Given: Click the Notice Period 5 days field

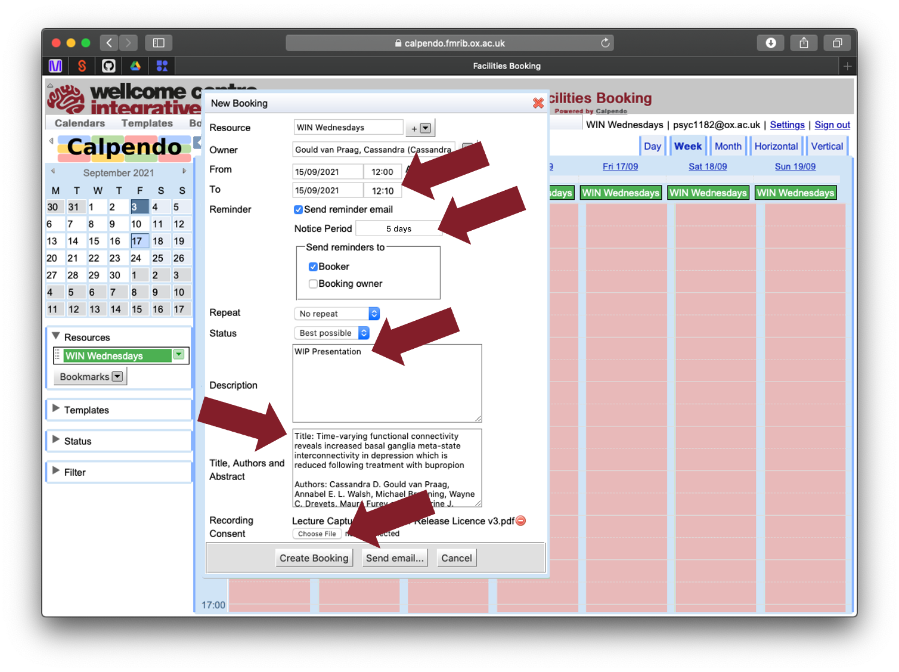Looking at the screenshot, I should pos(398,229).
